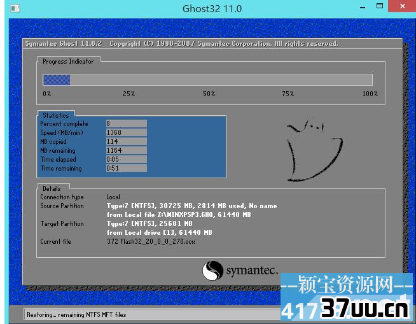The image size is (416, 324).
Task: Click the MB copied value 114
Action: pos(127,141)
